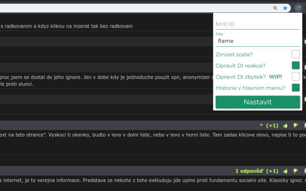Open the green extension icon in toolbar
This screenshot has height=191, width=306.
(x=298, y=8)
